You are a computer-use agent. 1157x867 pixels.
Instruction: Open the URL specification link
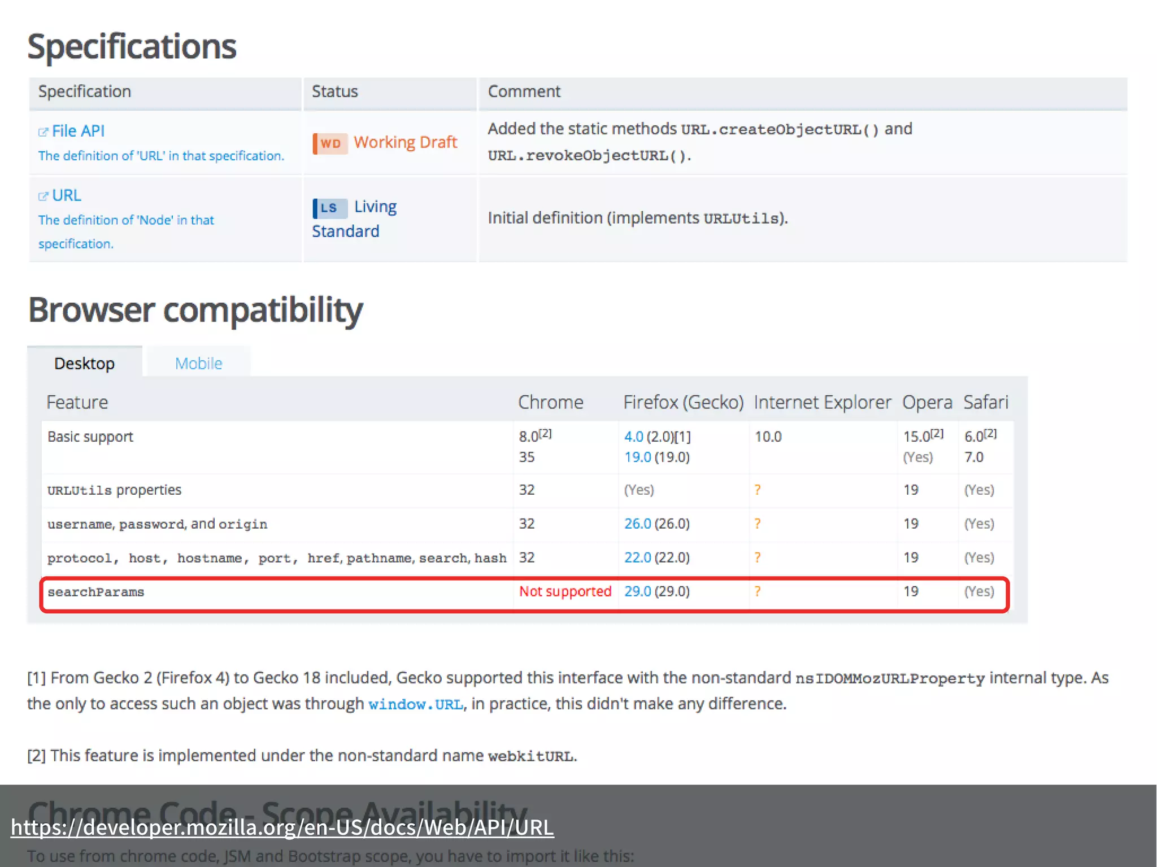(x=67, y=195)
